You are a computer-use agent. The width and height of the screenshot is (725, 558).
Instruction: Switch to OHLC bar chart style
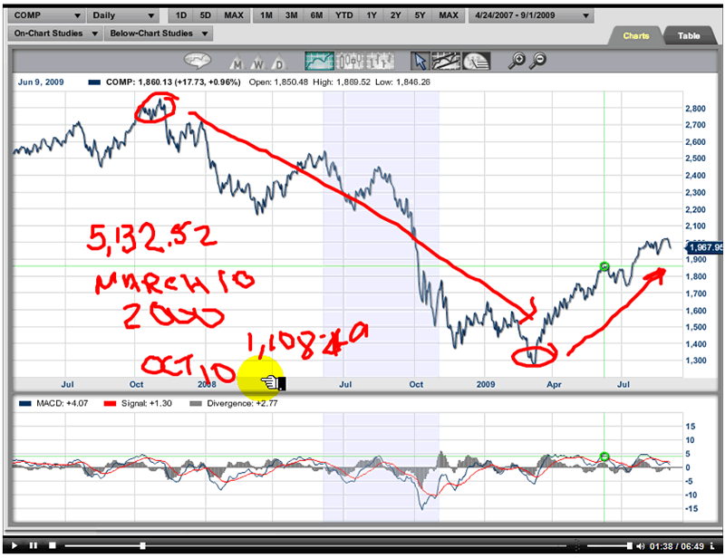tap(379, 61)
